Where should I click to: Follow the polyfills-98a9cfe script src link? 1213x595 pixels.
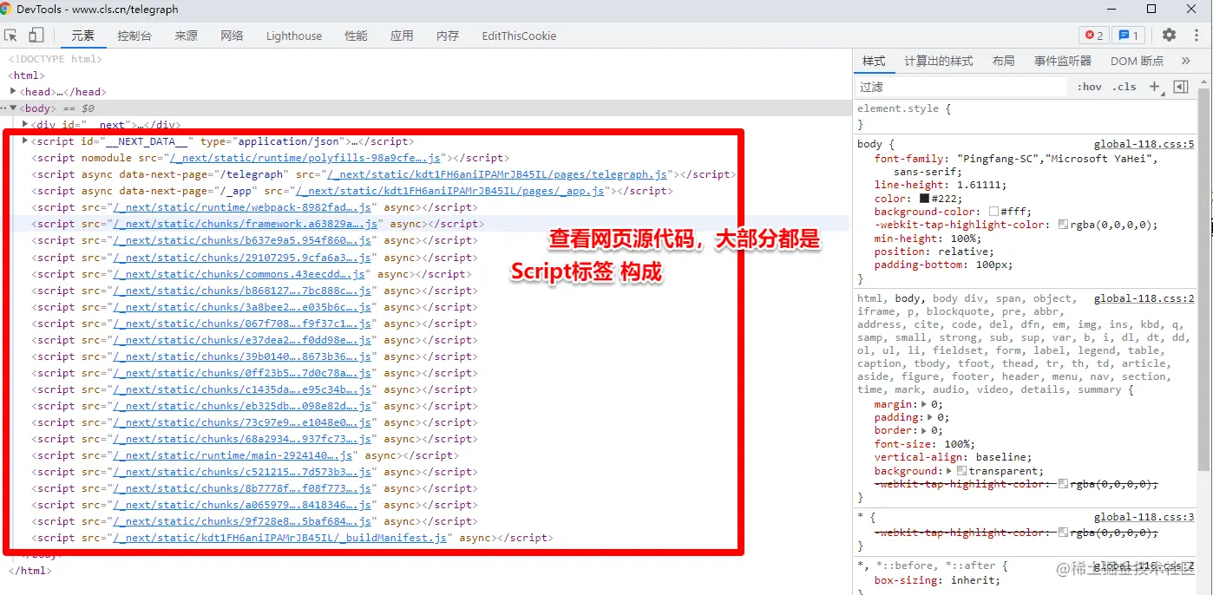click(305, 158)
